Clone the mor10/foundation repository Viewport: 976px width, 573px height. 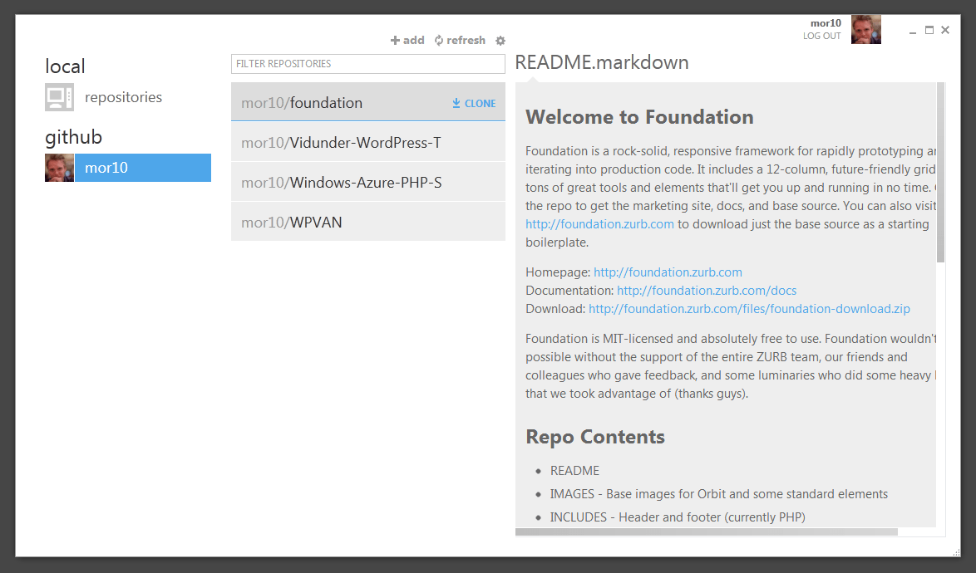(x=474, y=103)
